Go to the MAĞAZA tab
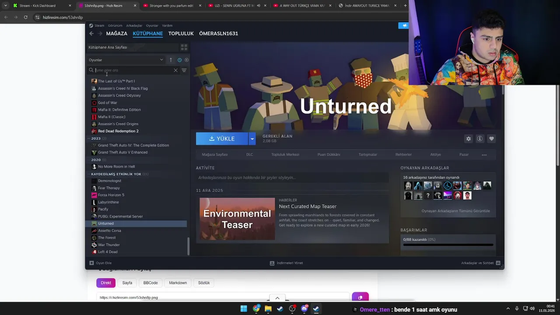 pos(117,33)
